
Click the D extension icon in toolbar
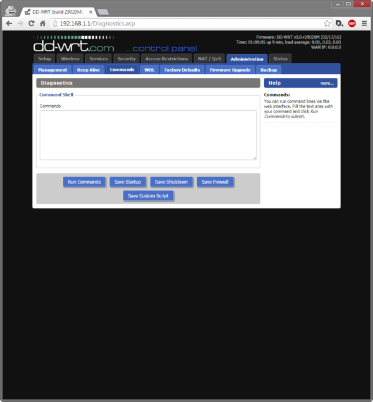(339, 24)
